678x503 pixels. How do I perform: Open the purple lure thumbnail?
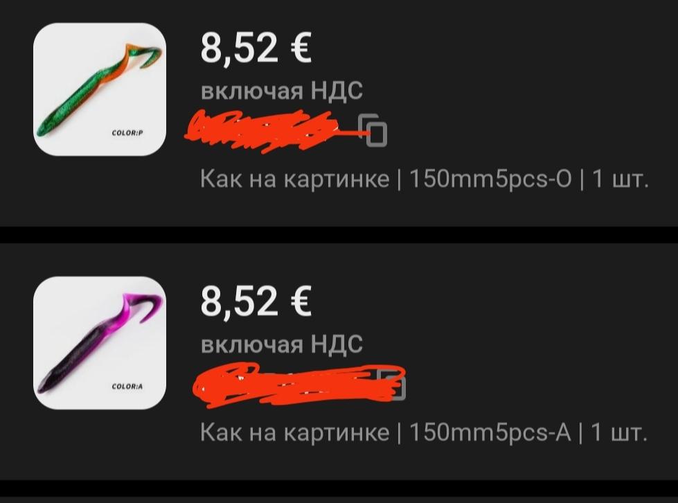pos(100,343)
